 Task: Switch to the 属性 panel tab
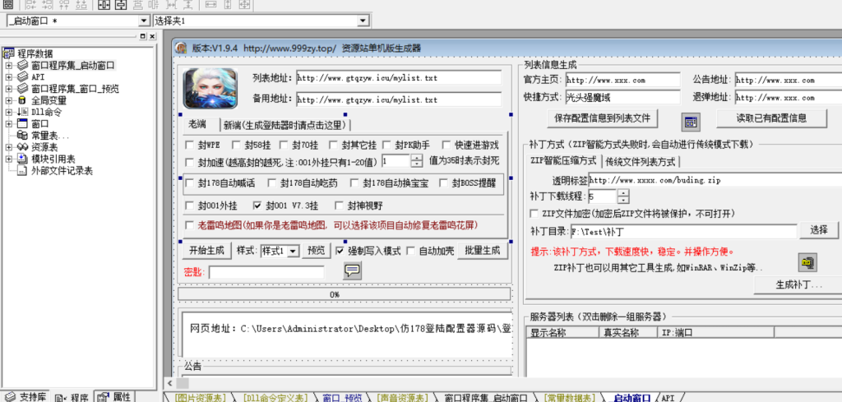tap(115, 397)
